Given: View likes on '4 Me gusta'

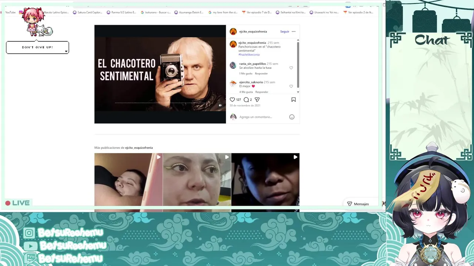Looking at the screenshot, I should [x=246, y=92].
